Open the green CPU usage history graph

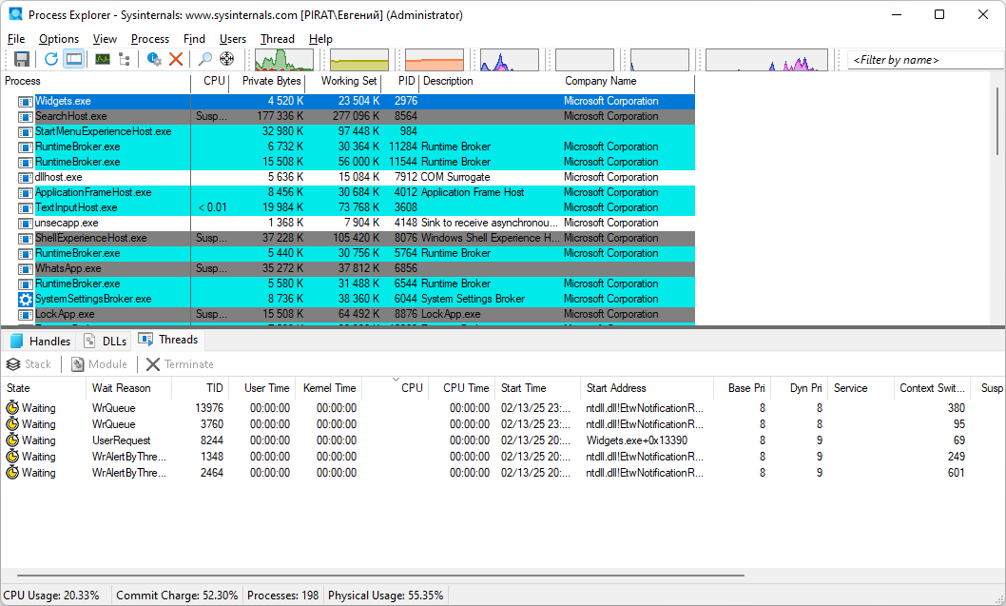[284, 60]
